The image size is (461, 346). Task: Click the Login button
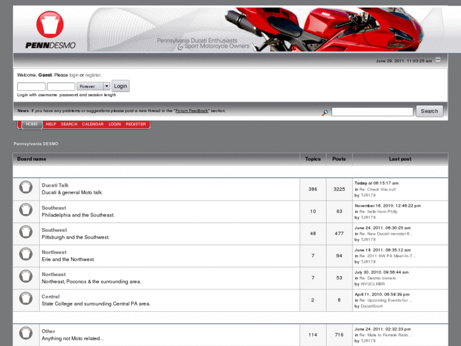[120, 86]
